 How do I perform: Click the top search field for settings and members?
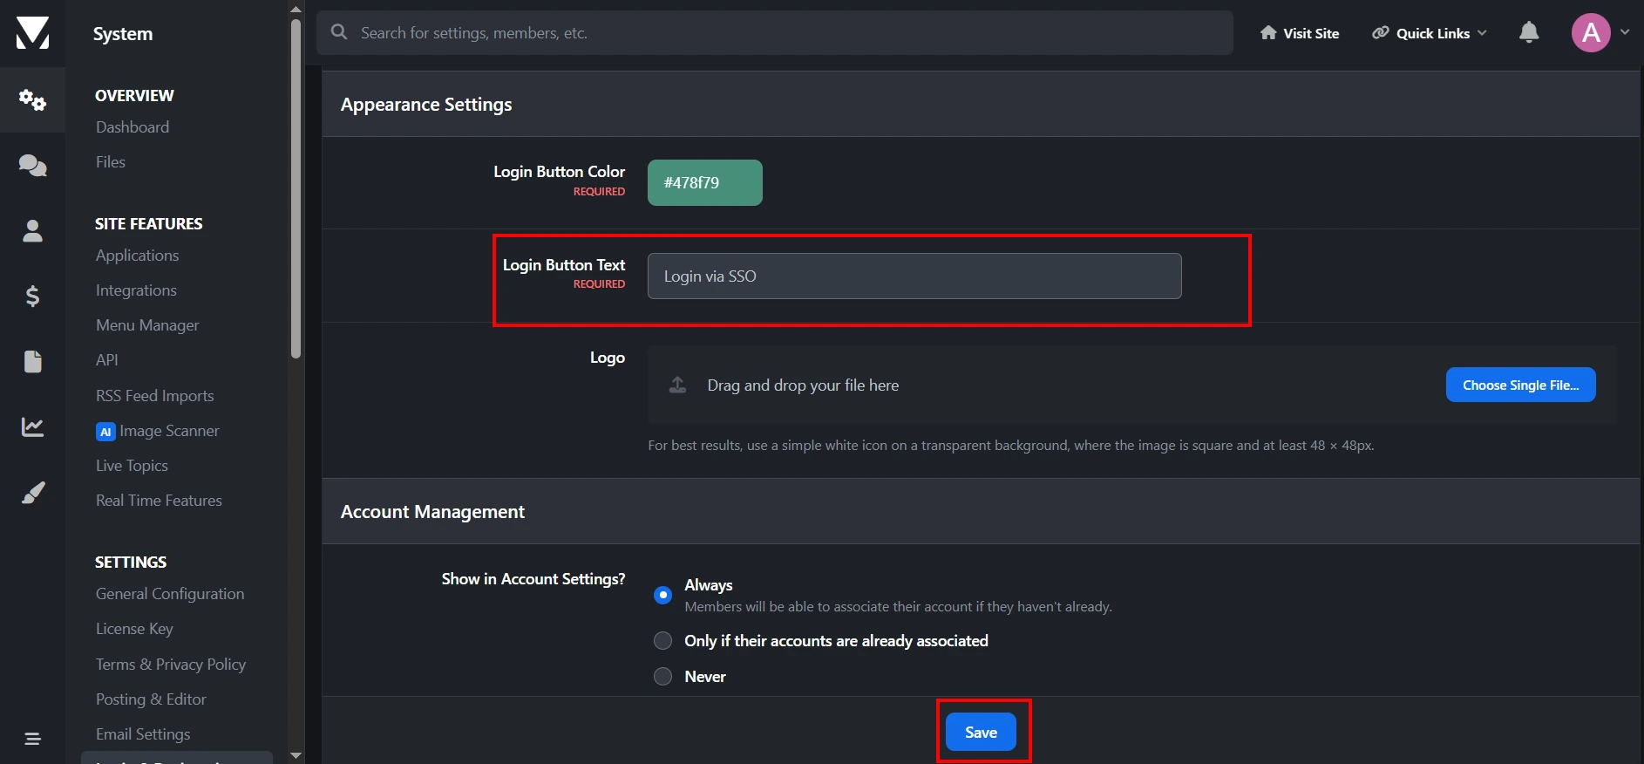coord(774,32)
